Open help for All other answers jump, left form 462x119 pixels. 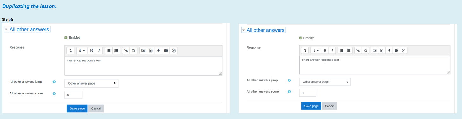[54, 82]
